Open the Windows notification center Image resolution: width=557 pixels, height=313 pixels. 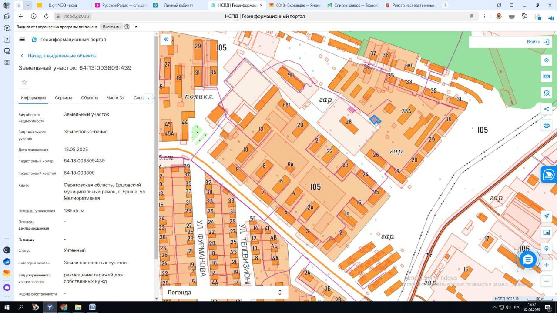(x=548, y=307)
